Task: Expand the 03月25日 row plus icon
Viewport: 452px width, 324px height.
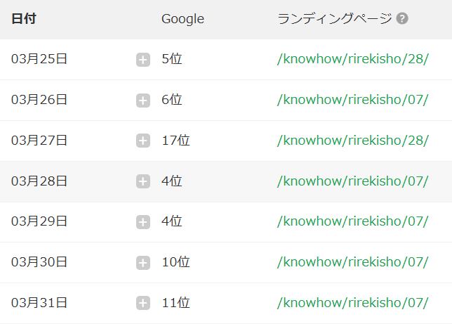Action: [x=143, y=60]
